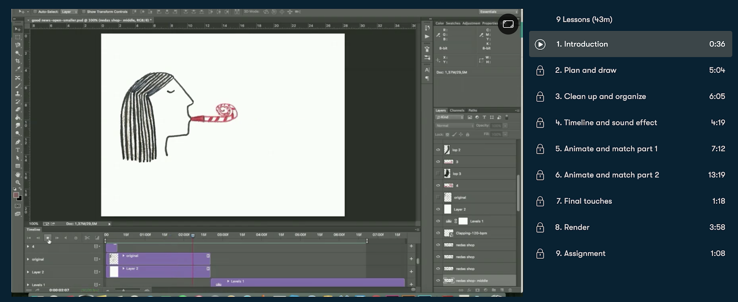Hide the 'lop 2' layer

pyautogui.click(x=438, y=150)
